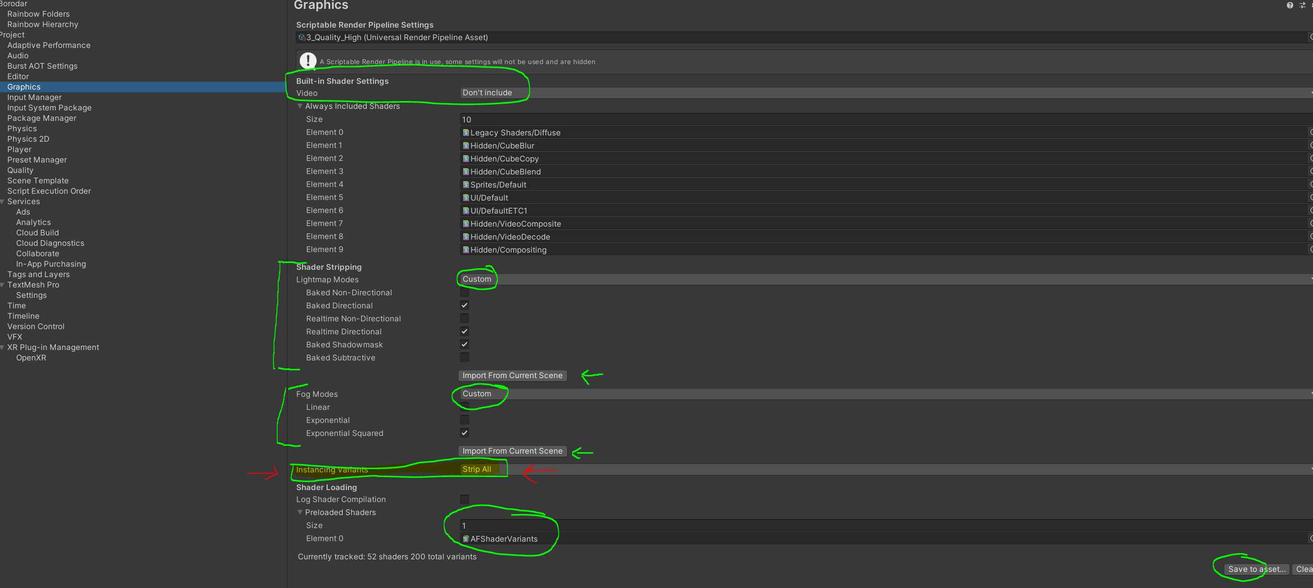Toggle Exponential Squared fog mode
1313x588 pixels.
click(x=464, y=433)
